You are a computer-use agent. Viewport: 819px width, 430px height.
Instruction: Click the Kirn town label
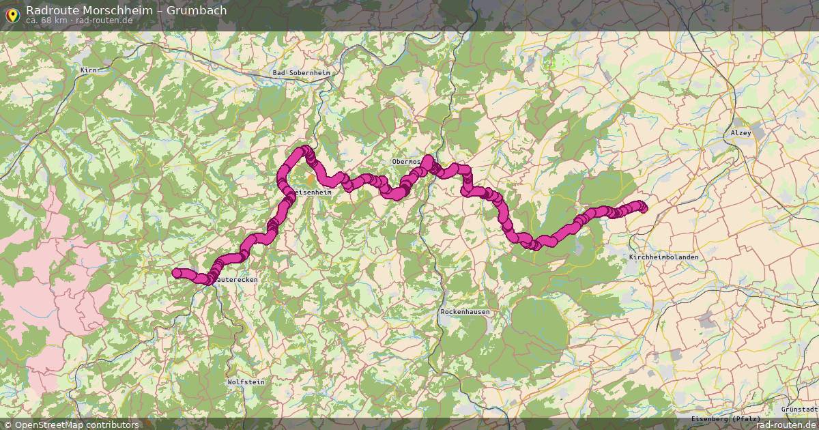pyautogui.click(x=89, y=70)
